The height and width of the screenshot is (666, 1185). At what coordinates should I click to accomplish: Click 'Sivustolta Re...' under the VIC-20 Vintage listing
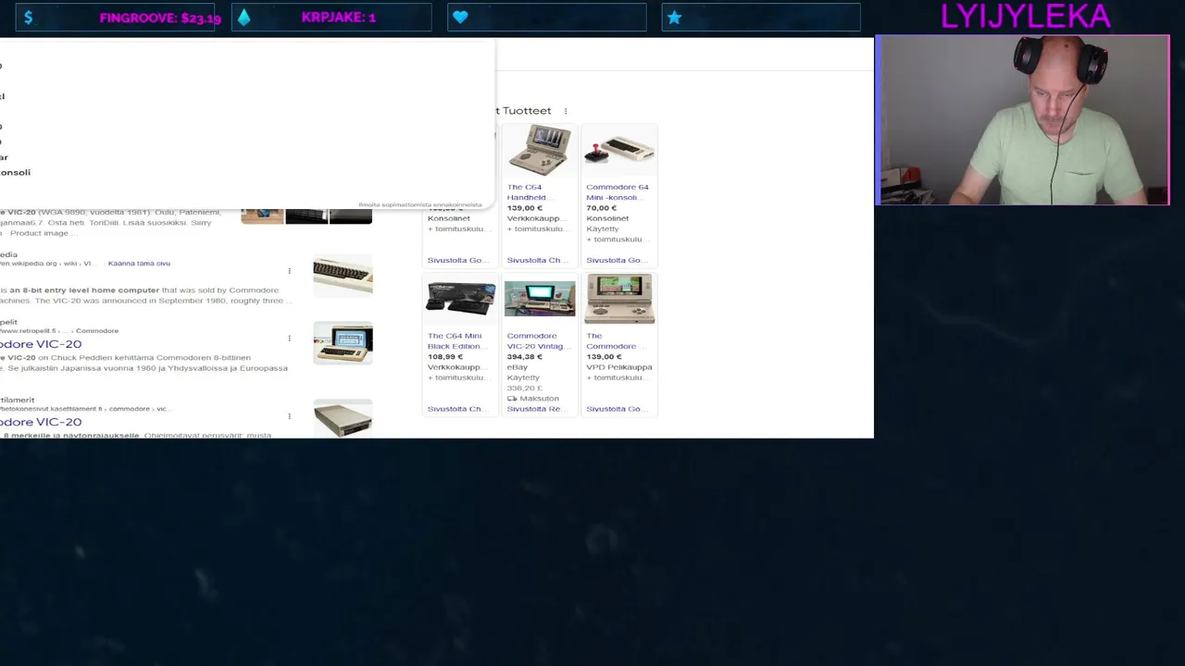(x=535, y=409)
